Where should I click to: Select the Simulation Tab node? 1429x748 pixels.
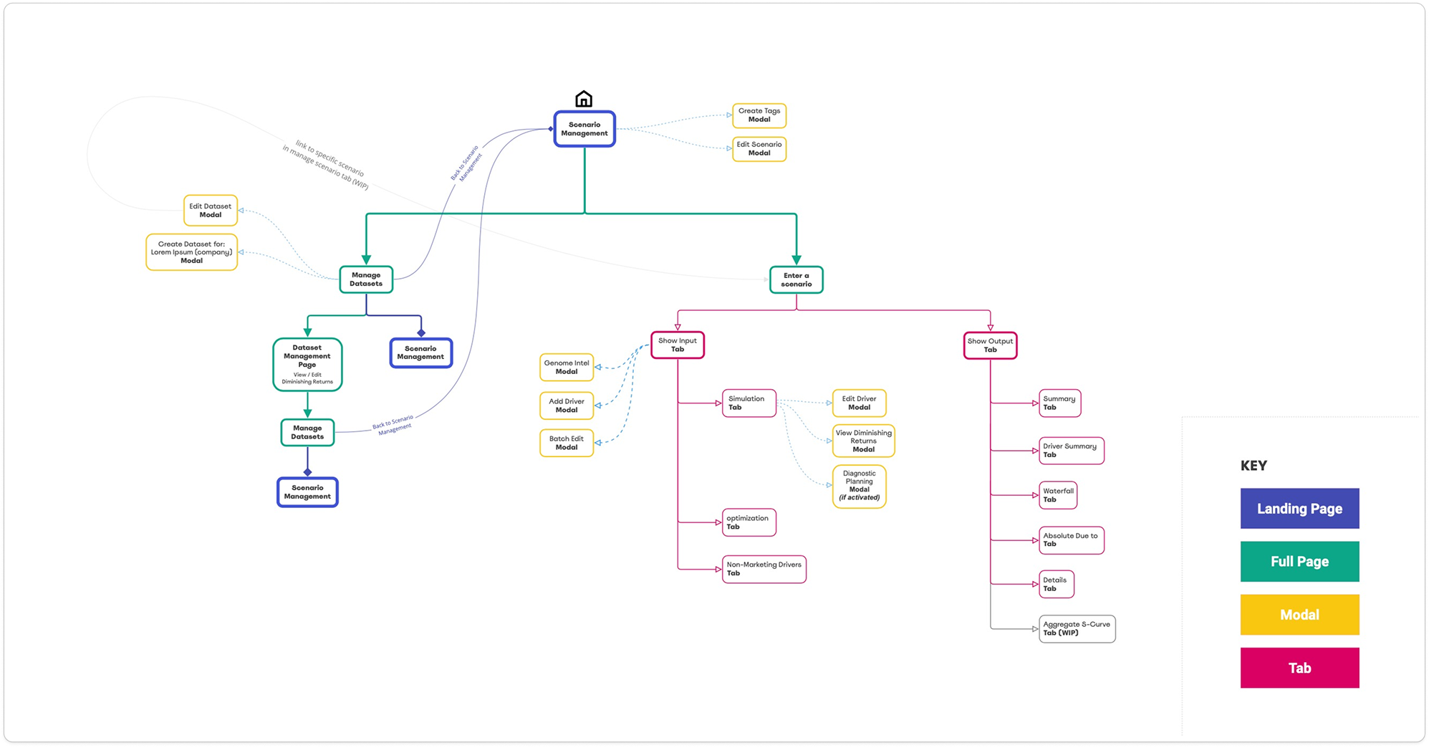coord(749,403)
